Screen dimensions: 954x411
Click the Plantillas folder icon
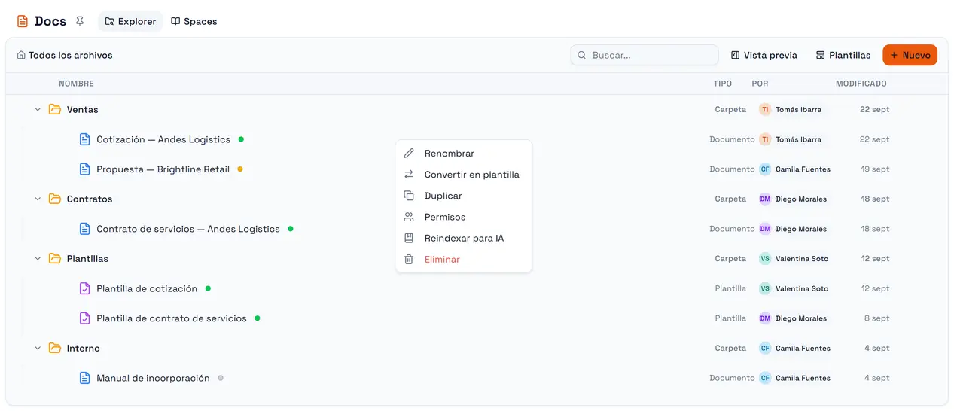pyautogui.click(x=55, y=258)
